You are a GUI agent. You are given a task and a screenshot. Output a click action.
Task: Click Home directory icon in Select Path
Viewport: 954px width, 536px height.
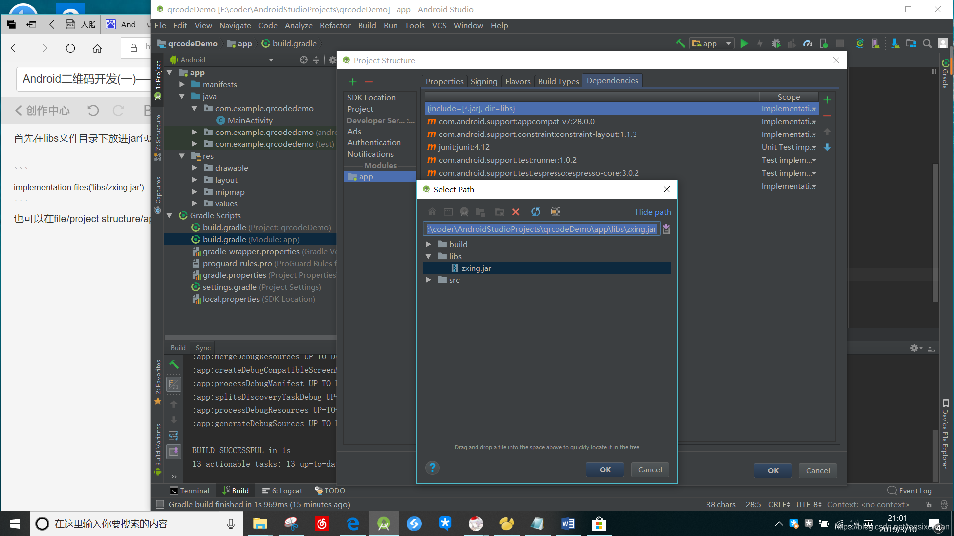pos(432,212)
